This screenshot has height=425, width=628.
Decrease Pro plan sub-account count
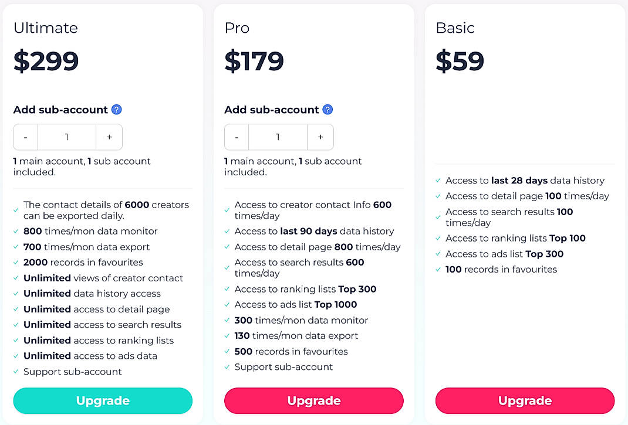237,137
